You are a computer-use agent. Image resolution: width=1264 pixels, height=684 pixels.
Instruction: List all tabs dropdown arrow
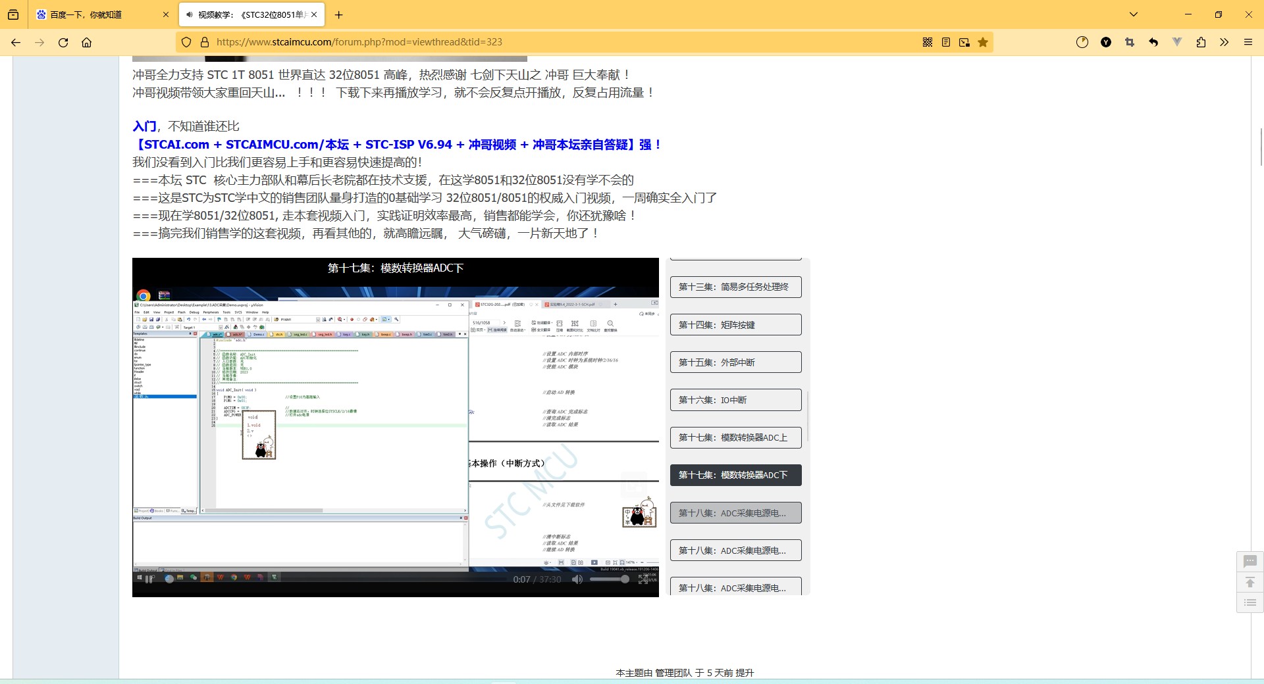pos(1134,14)
